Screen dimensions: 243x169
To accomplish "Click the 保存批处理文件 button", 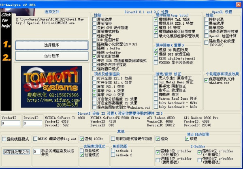I will pos(17,152).
